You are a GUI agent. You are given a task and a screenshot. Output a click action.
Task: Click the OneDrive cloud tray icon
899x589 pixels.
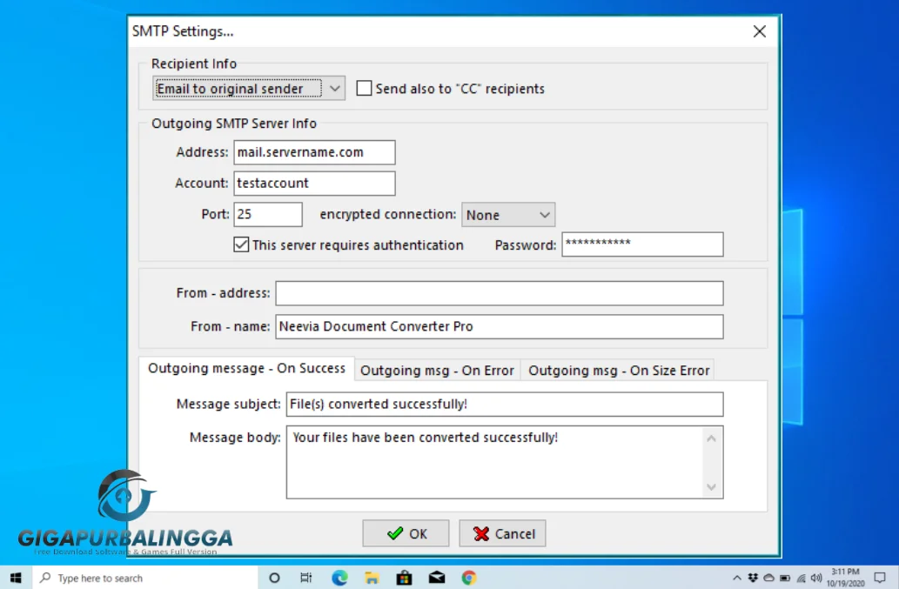pyautogui.click(x=768, y=578)
